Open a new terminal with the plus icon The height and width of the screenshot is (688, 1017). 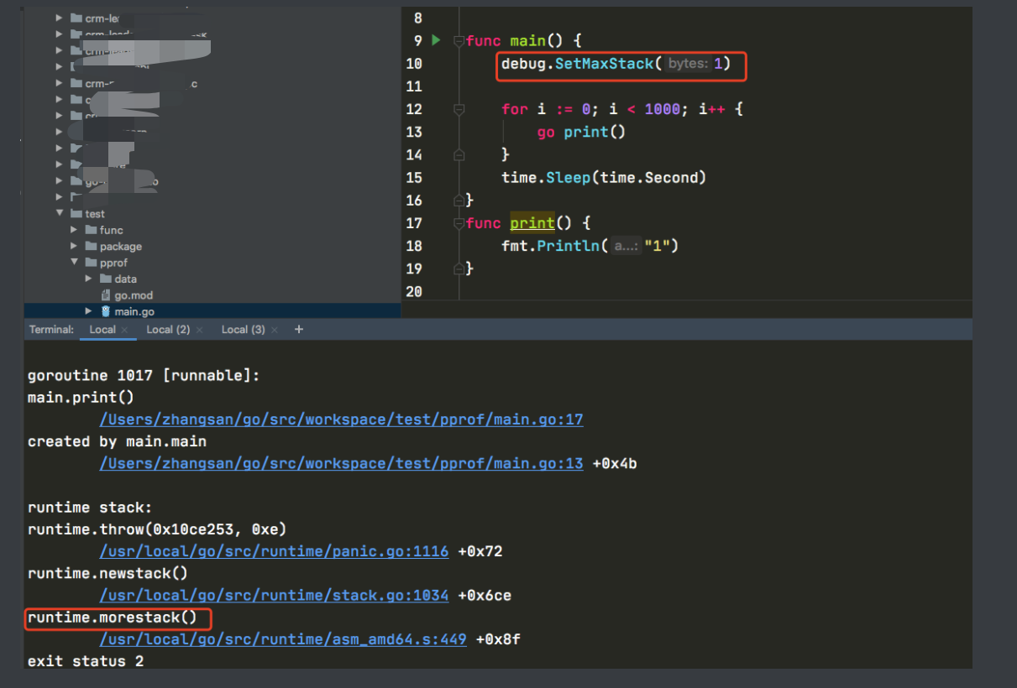pyautogui.click(x=299, y=329)
